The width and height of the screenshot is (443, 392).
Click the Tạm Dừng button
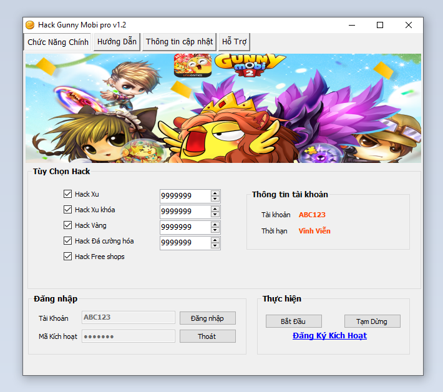click(x=372, y=321)
